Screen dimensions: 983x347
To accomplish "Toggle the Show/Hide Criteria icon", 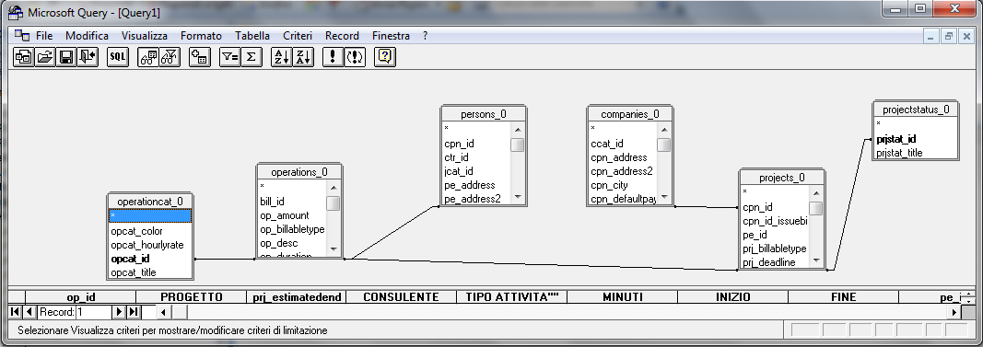I will pos(170,57).
